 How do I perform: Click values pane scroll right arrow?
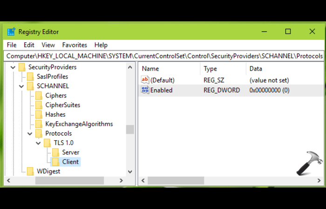pyautogui.click(x=319, y=181)
